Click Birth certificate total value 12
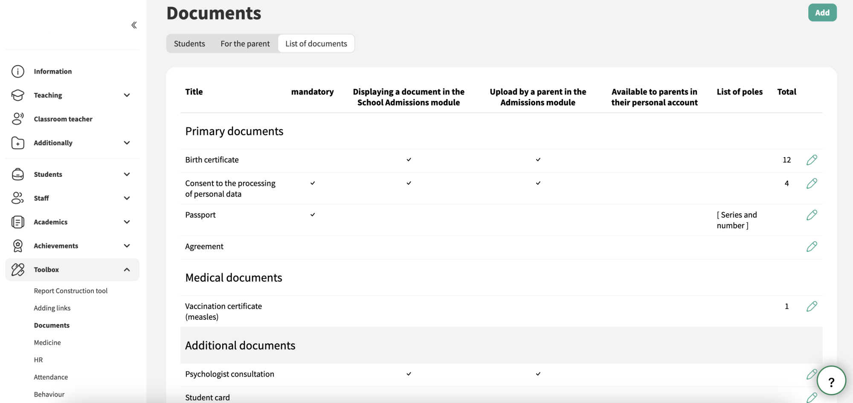Screen dimensions: 853x403 tap(786, 160)
